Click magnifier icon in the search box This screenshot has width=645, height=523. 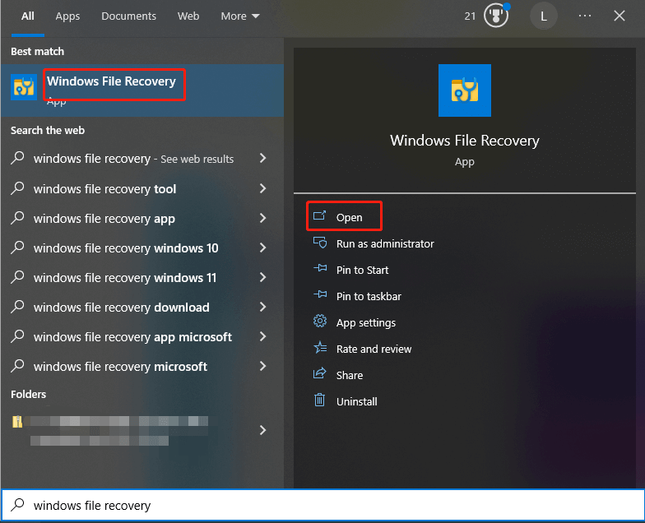coord(17,505)
